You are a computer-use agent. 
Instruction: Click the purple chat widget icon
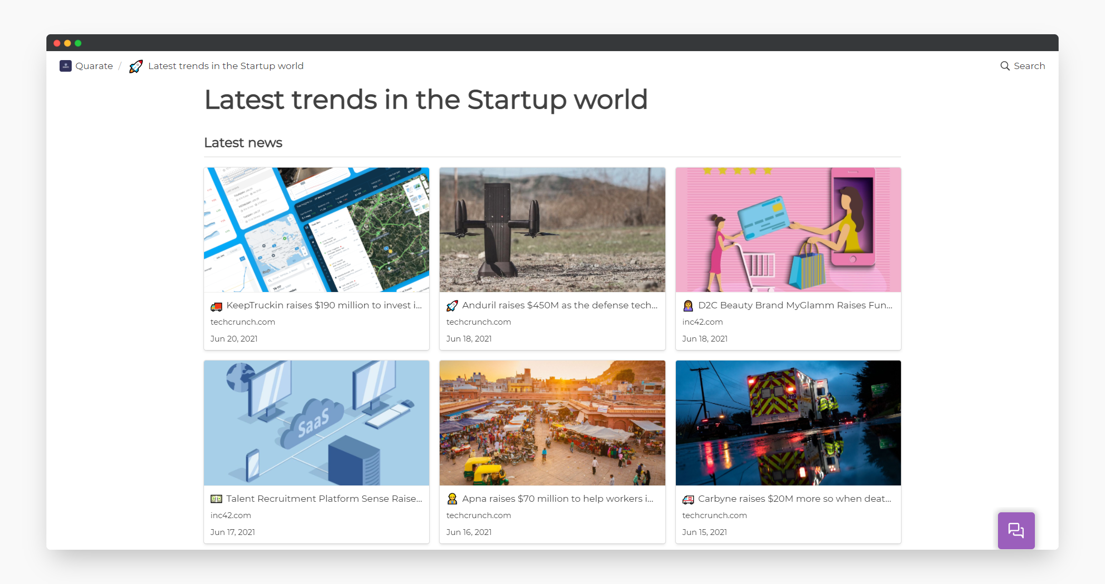click(x=1016, y=530)
